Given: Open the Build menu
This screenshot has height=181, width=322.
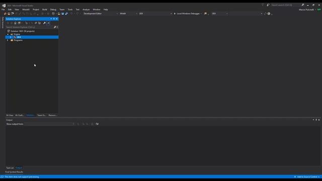Looking at the screenshot, I should (x=45, y=10).
